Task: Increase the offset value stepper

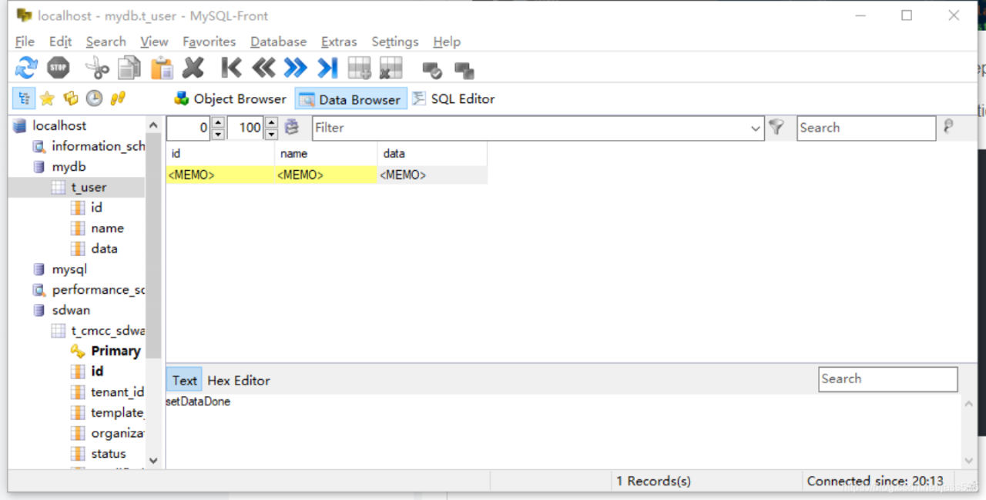Action: pos(218,123)
